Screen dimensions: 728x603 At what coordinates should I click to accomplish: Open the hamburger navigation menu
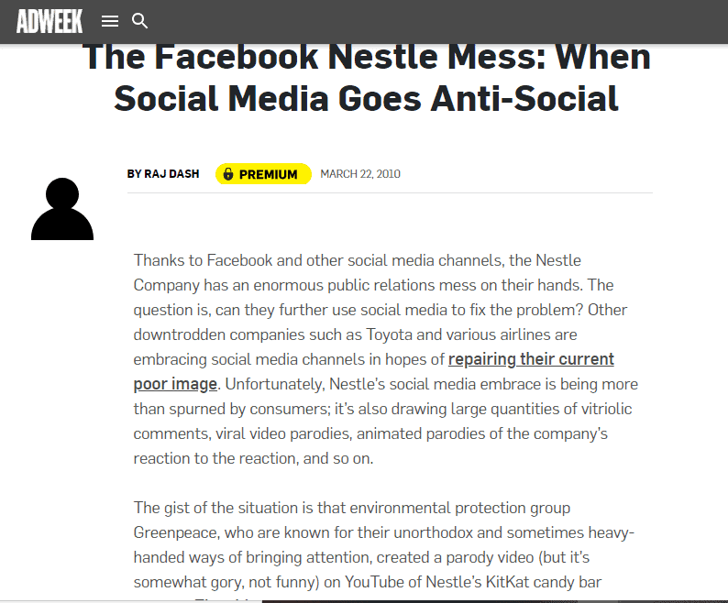click(x=110, y=21)
